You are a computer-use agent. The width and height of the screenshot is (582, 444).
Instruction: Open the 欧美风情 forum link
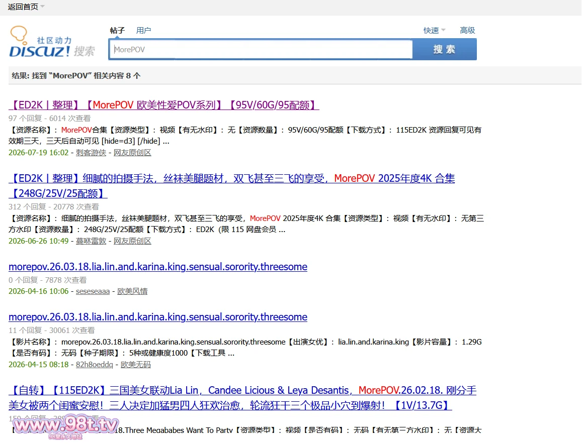[132, 291]
